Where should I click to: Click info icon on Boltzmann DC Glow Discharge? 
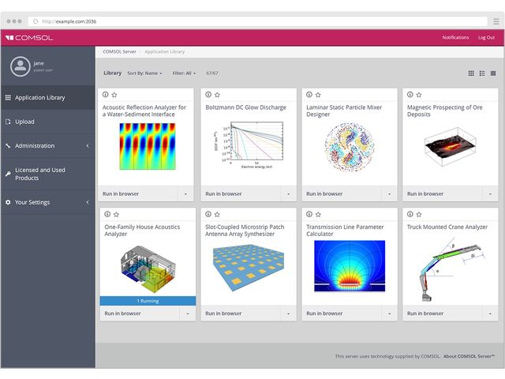point(207,94)
